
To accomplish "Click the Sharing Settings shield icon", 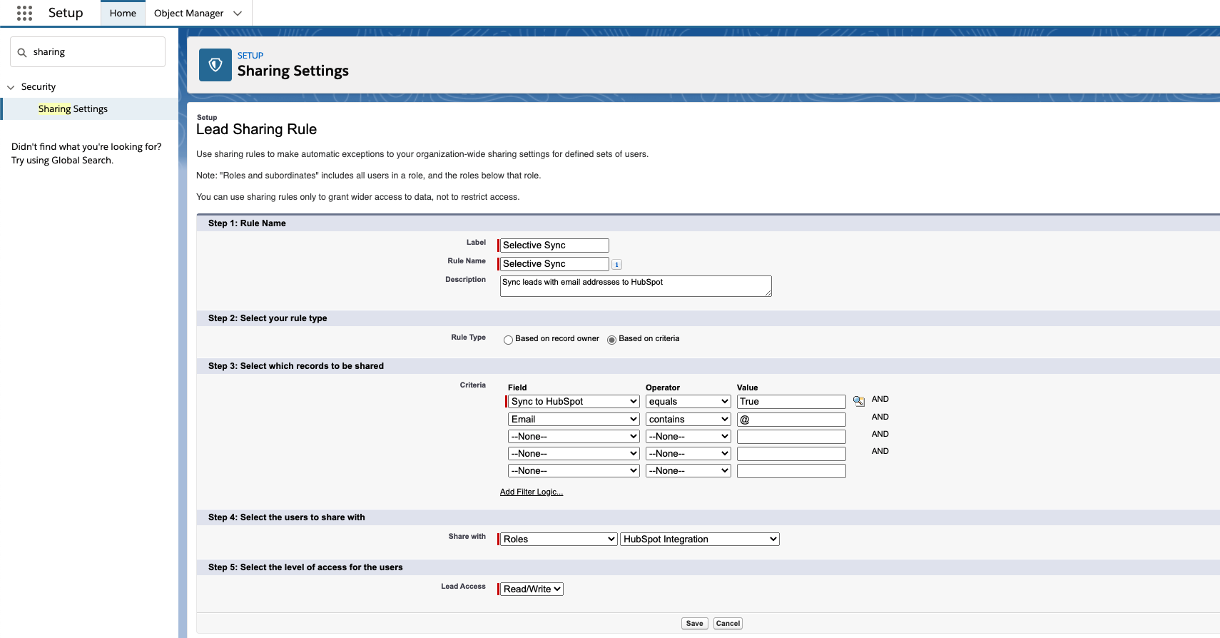I will [215, 65].
